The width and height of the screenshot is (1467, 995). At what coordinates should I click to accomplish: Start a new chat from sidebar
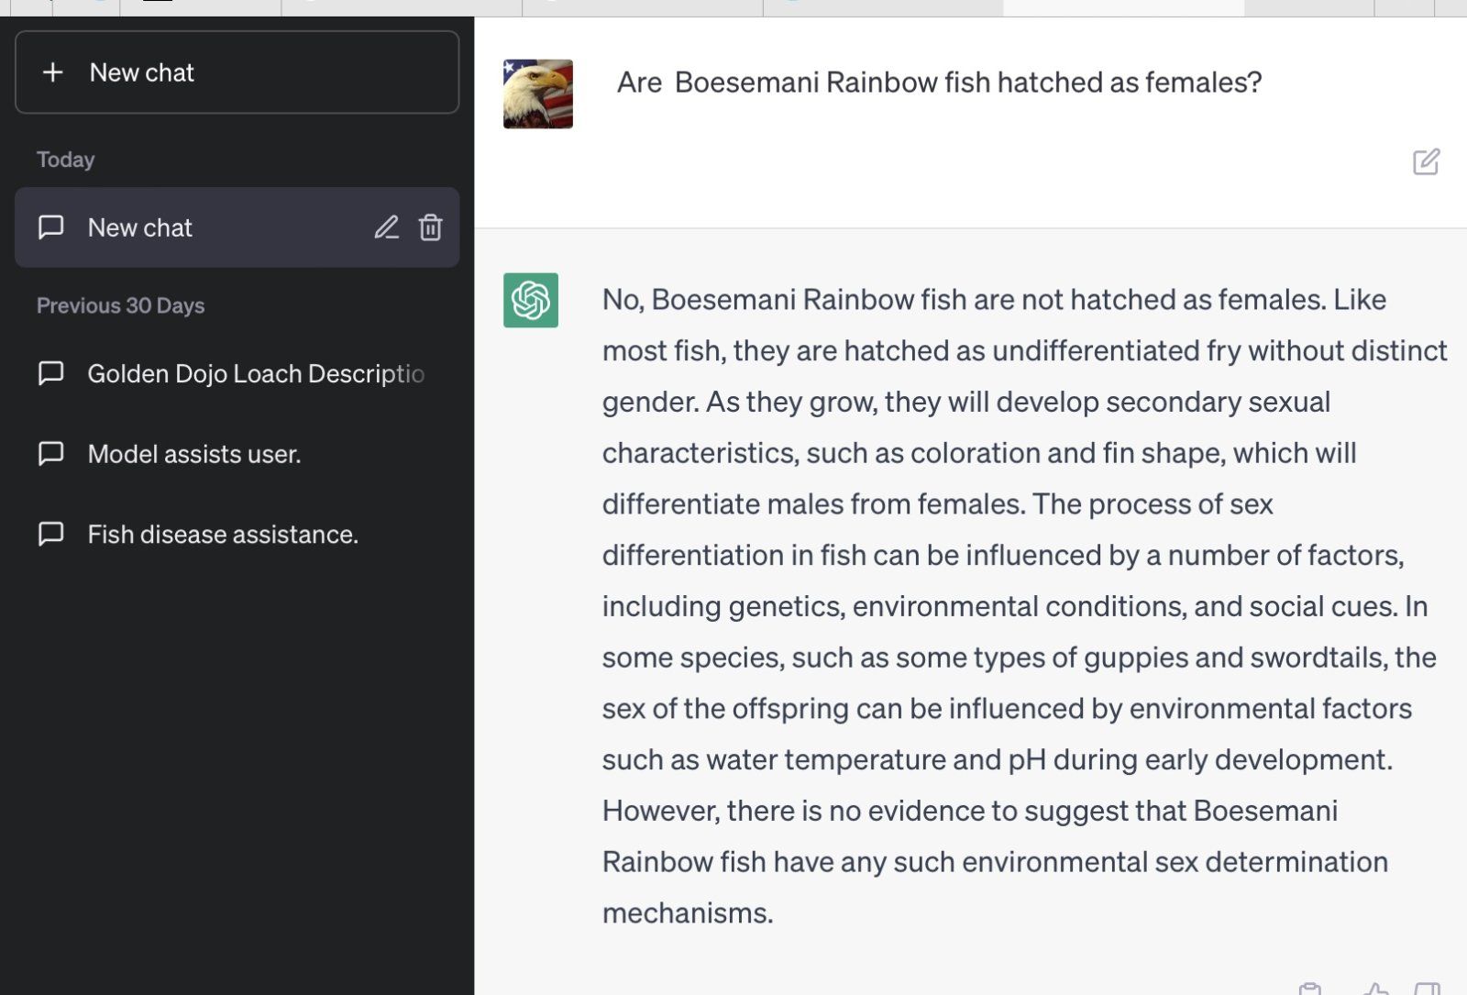point(237,72)
